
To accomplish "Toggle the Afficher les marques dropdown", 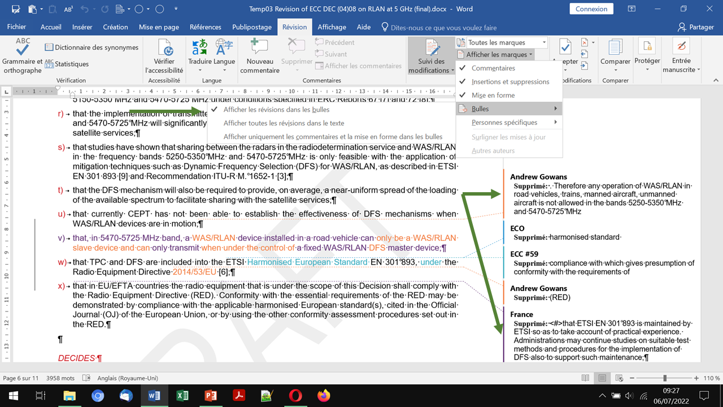I will (x=494, y=54).
